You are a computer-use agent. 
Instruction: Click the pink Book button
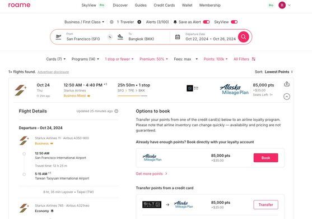pos(266,158)
